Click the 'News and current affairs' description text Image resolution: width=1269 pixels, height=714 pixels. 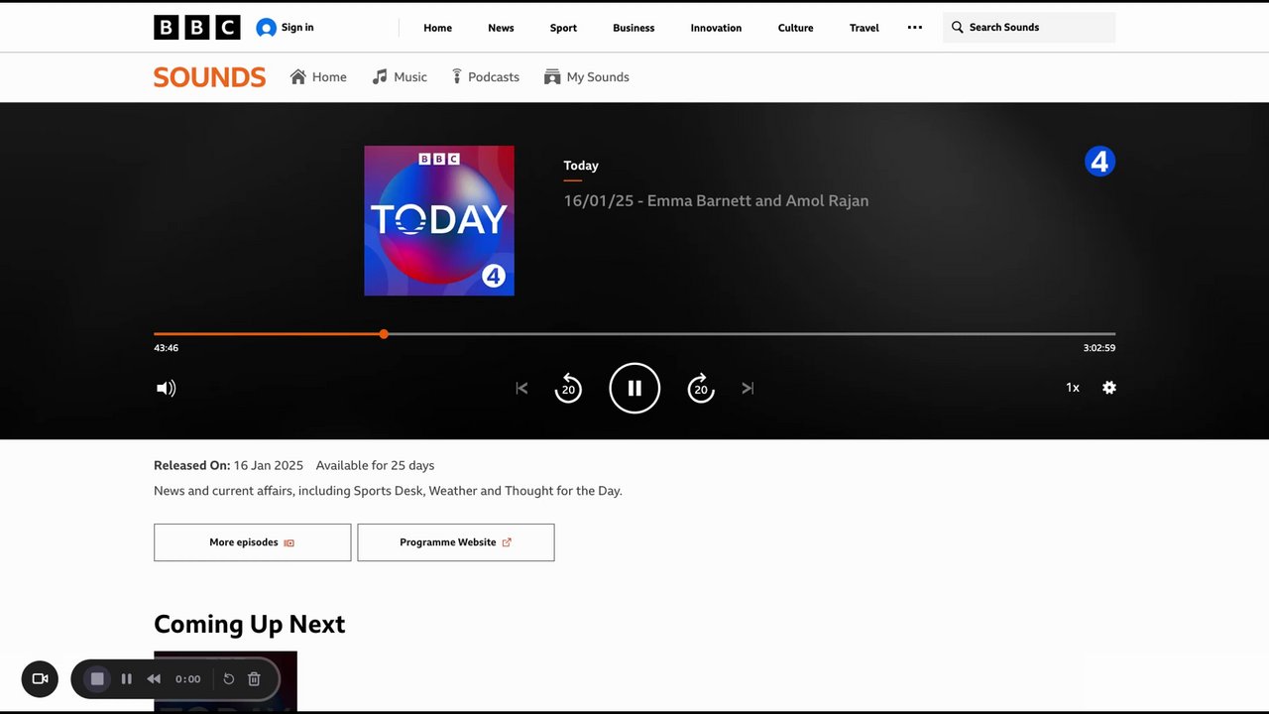point(388,491)
